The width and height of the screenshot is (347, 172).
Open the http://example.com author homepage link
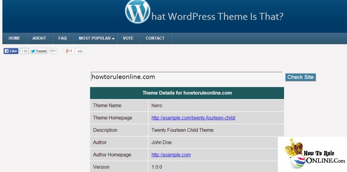click(171, 155)
